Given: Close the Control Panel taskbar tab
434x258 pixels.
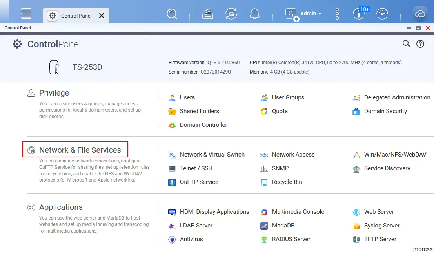Looking at the screenshot, I should pos(102,16).
